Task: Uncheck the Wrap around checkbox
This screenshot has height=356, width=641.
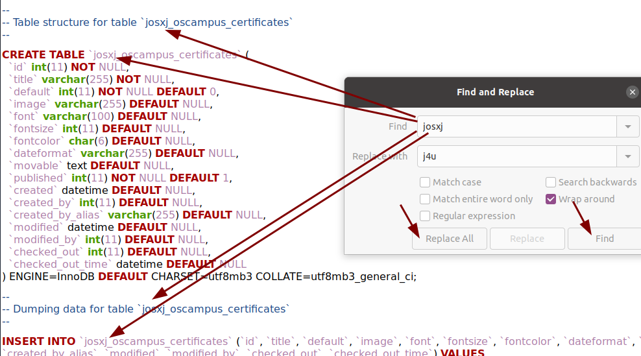Action: (551, 199)
